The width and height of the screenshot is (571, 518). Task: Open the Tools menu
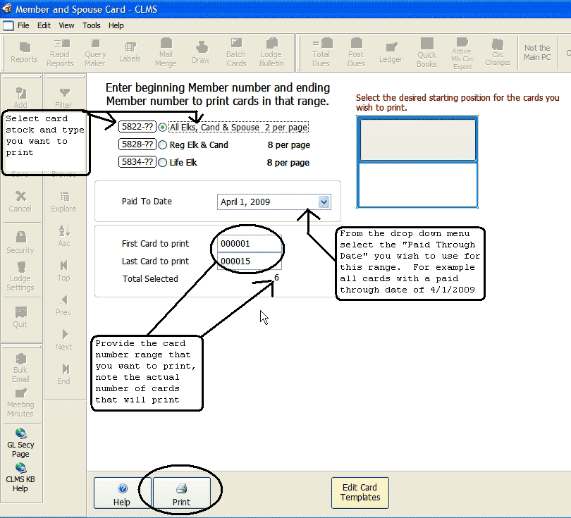(92, 25)
